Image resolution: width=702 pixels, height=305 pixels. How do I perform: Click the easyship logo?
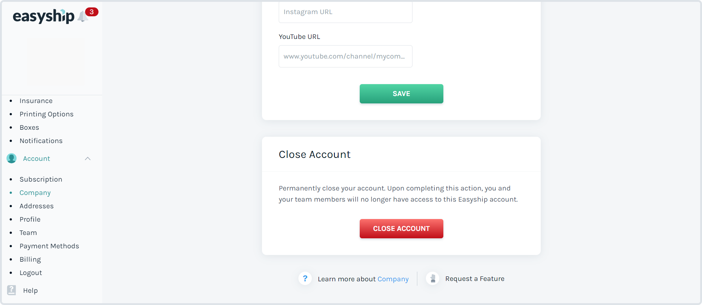click(x=43, y=16)
